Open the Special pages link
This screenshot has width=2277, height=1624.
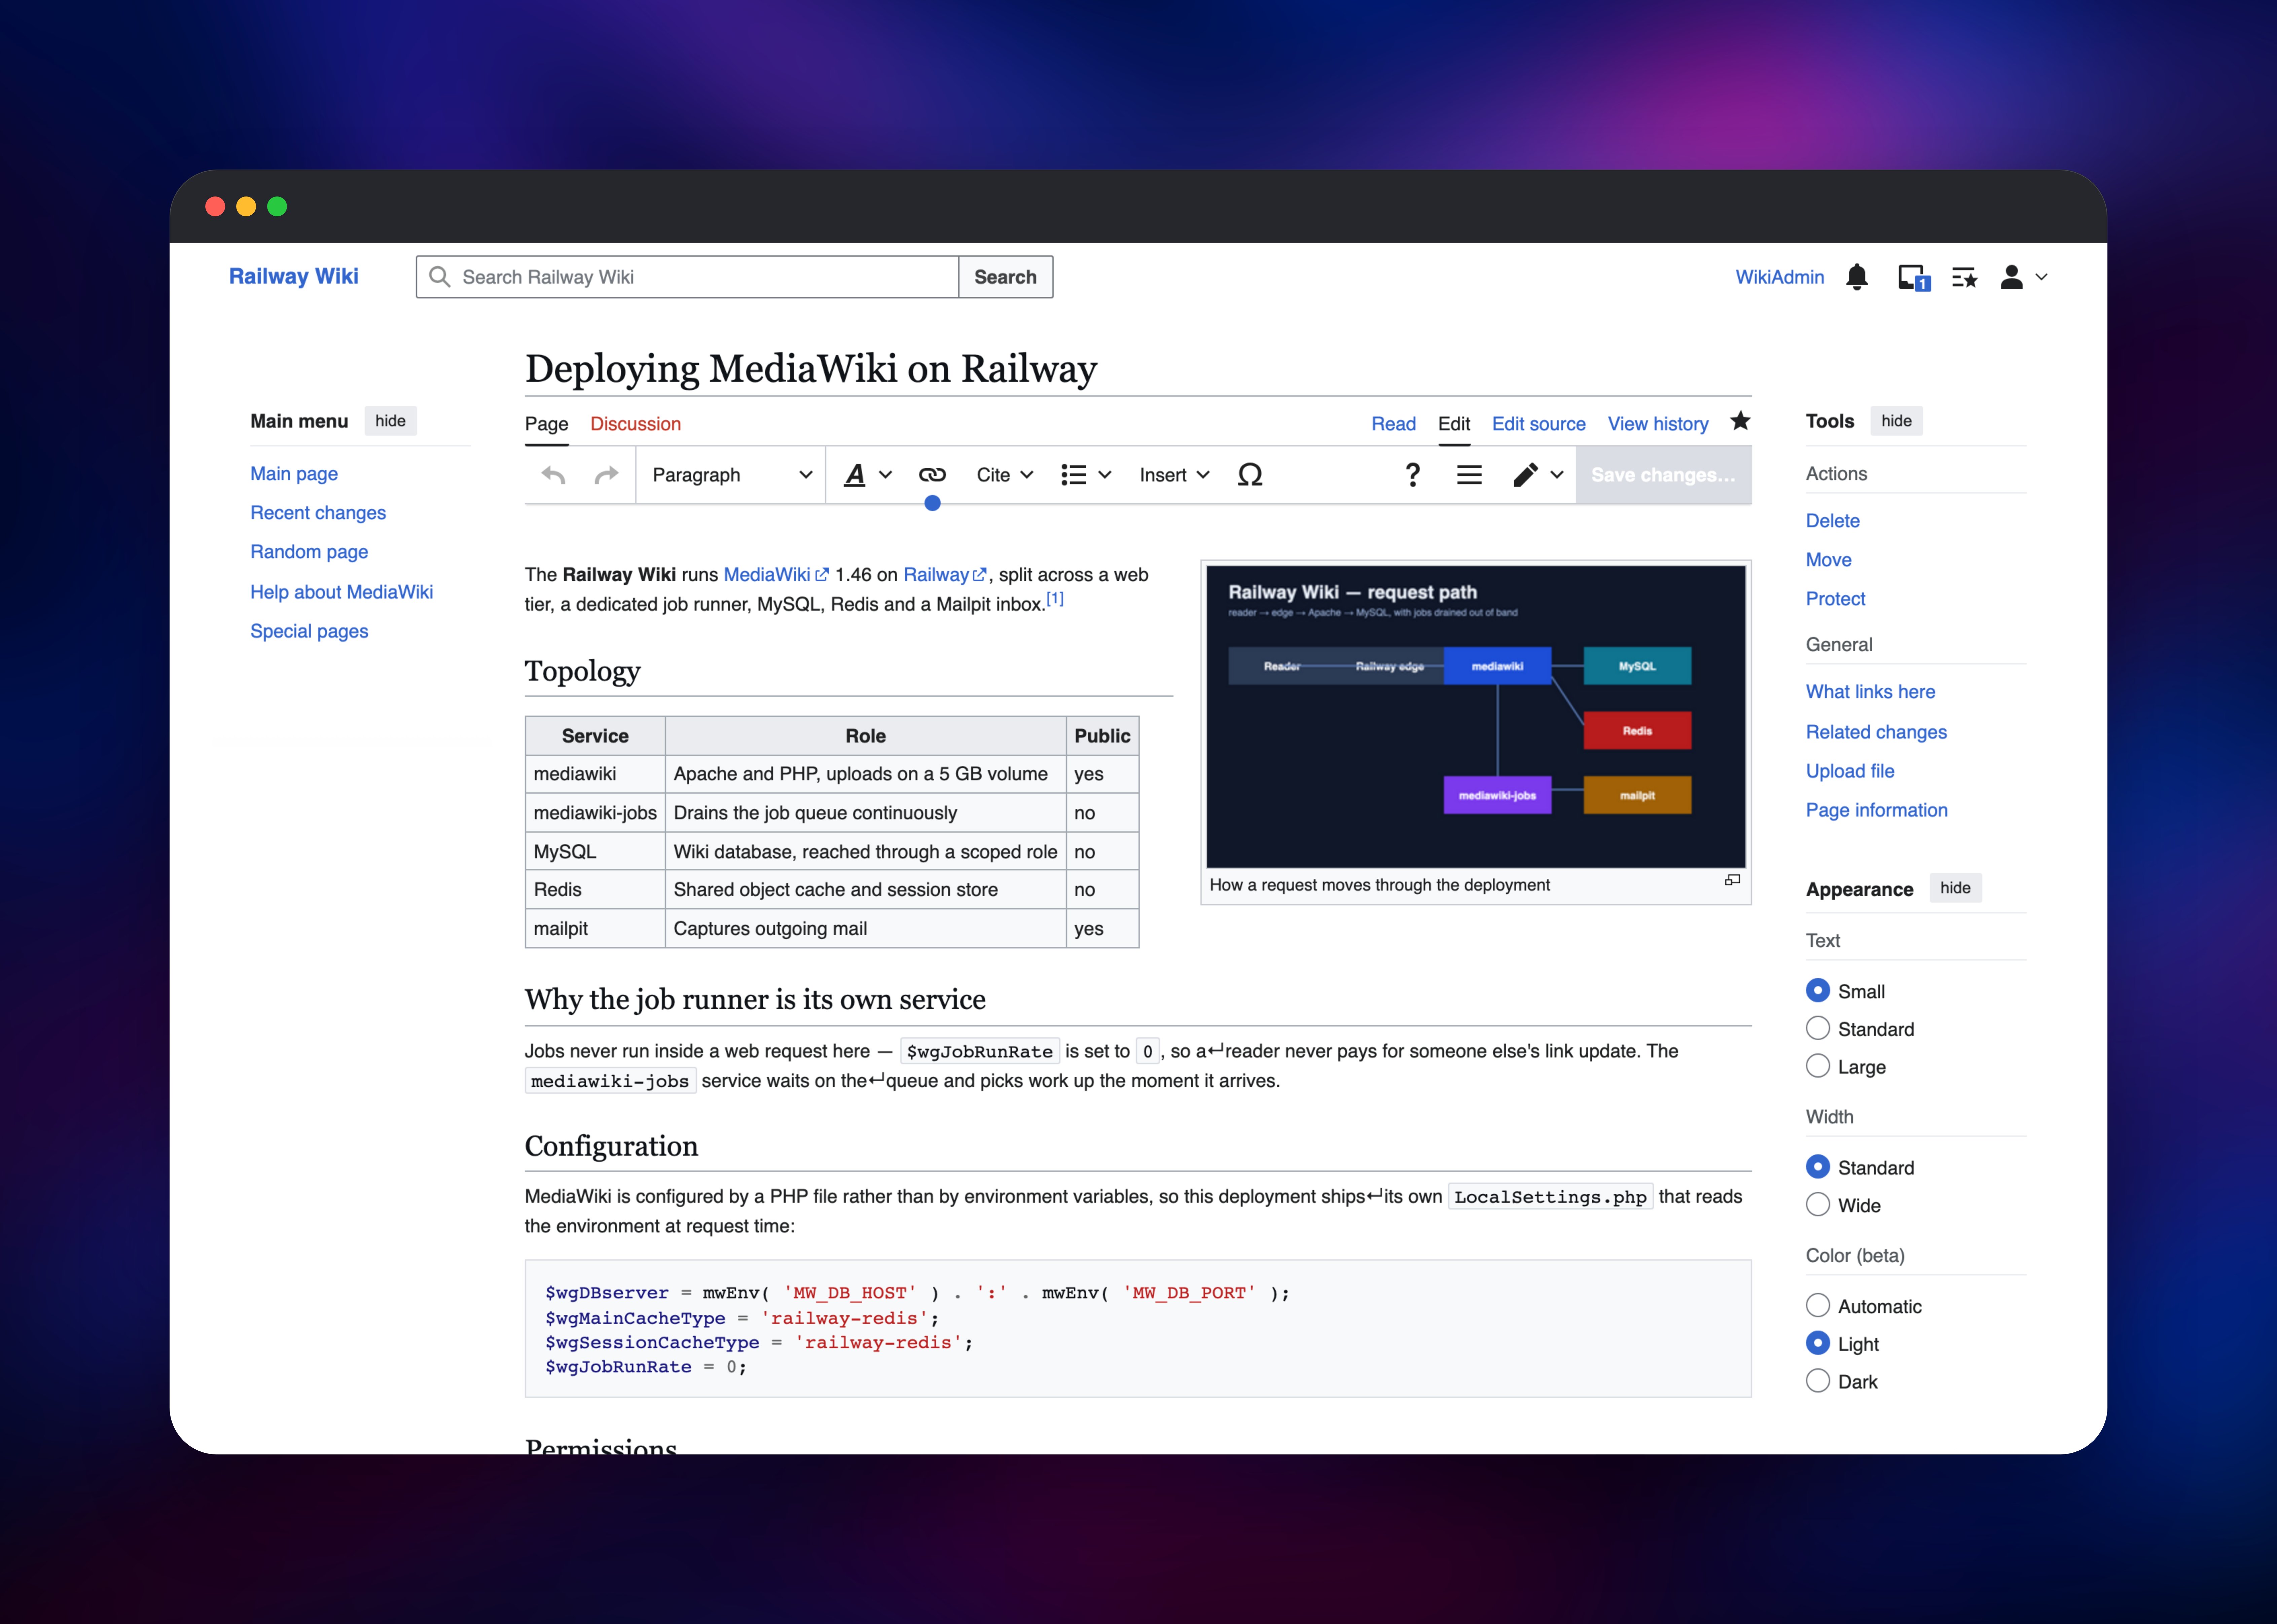tap(309, 631)
